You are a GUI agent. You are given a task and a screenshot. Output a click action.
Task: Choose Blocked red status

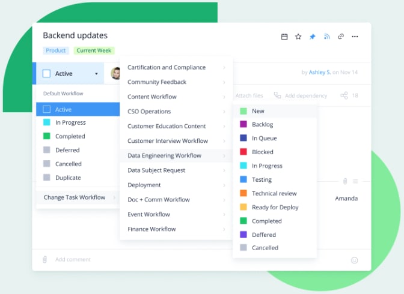pos(275,152)
